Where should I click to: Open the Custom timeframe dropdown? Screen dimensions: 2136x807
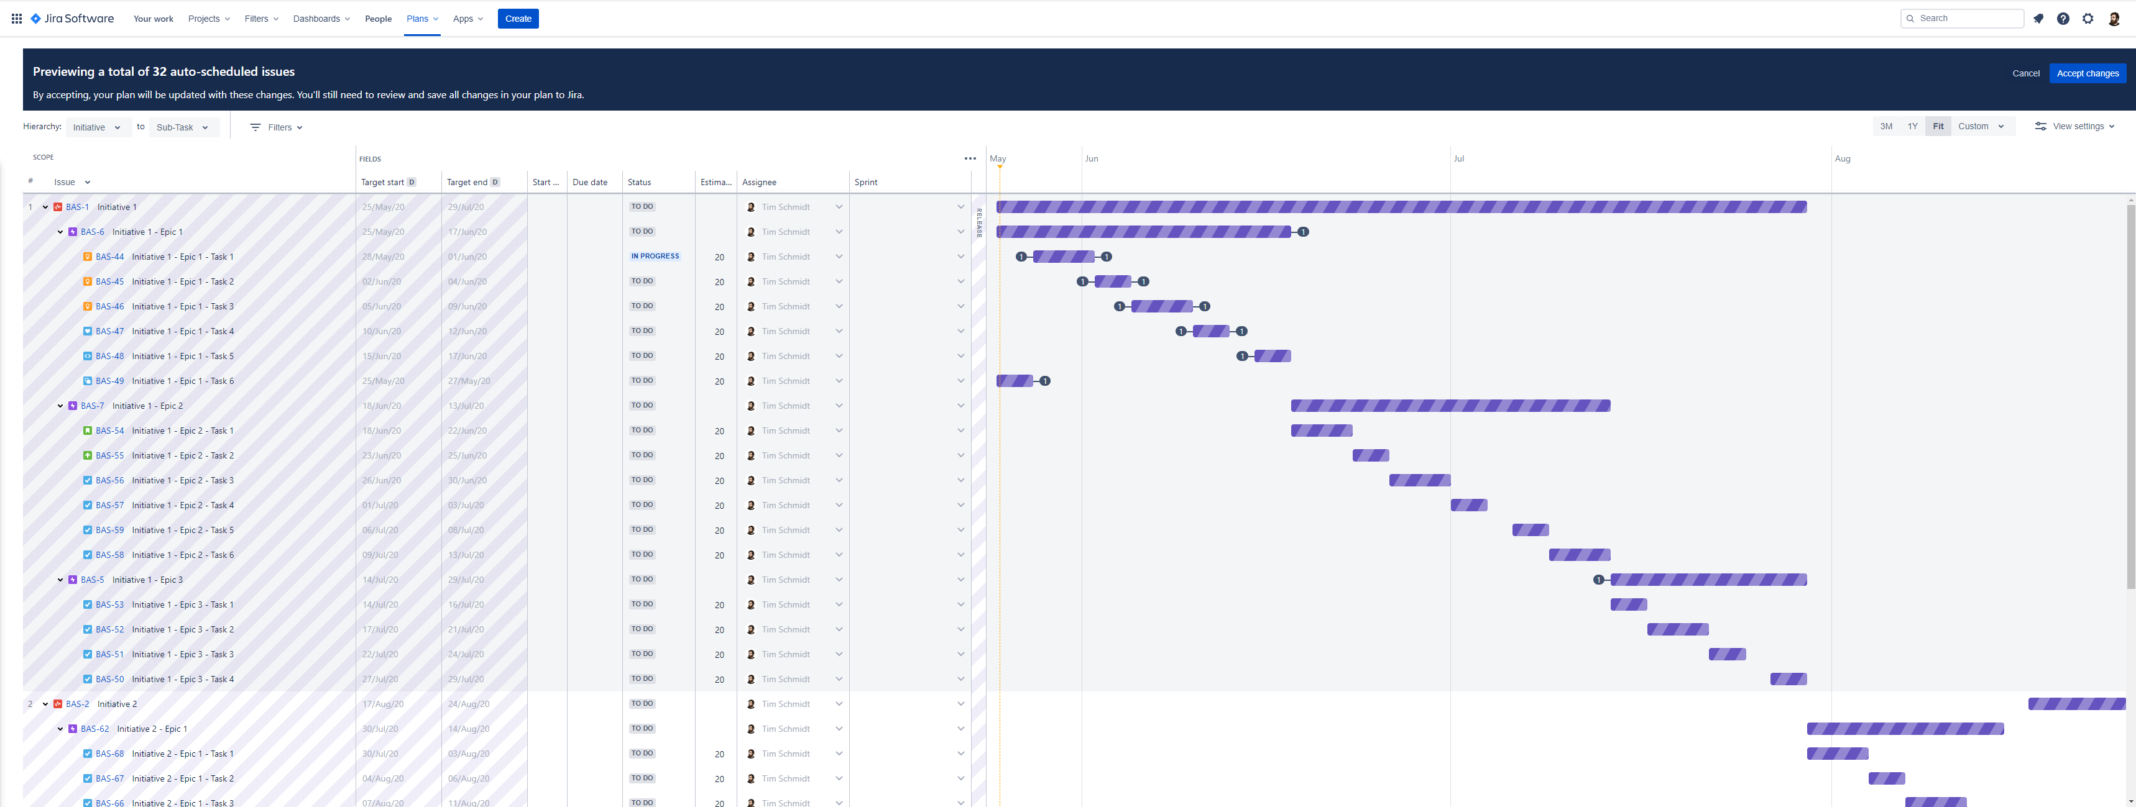(x=1982, y=127)
